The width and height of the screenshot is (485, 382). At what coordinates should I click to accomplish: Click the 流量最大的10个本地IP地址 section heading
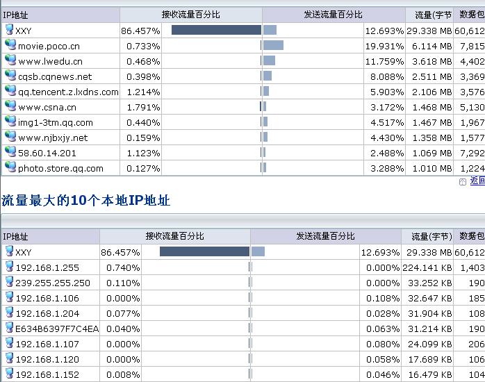tap(86, 201)
